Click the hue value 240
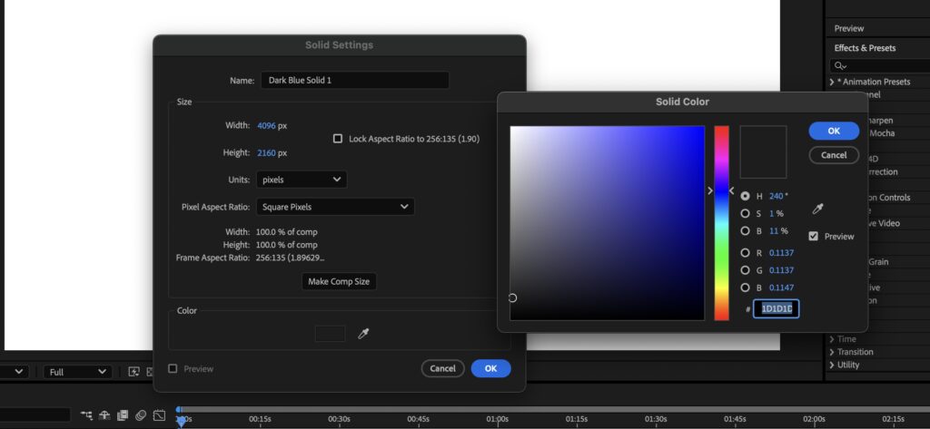930x429 pixels. pos(776,196)
